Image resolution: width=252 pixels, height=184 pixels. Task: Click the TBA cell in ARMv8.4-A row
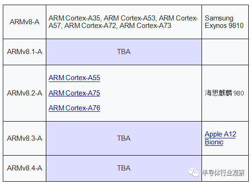point(124,168)
